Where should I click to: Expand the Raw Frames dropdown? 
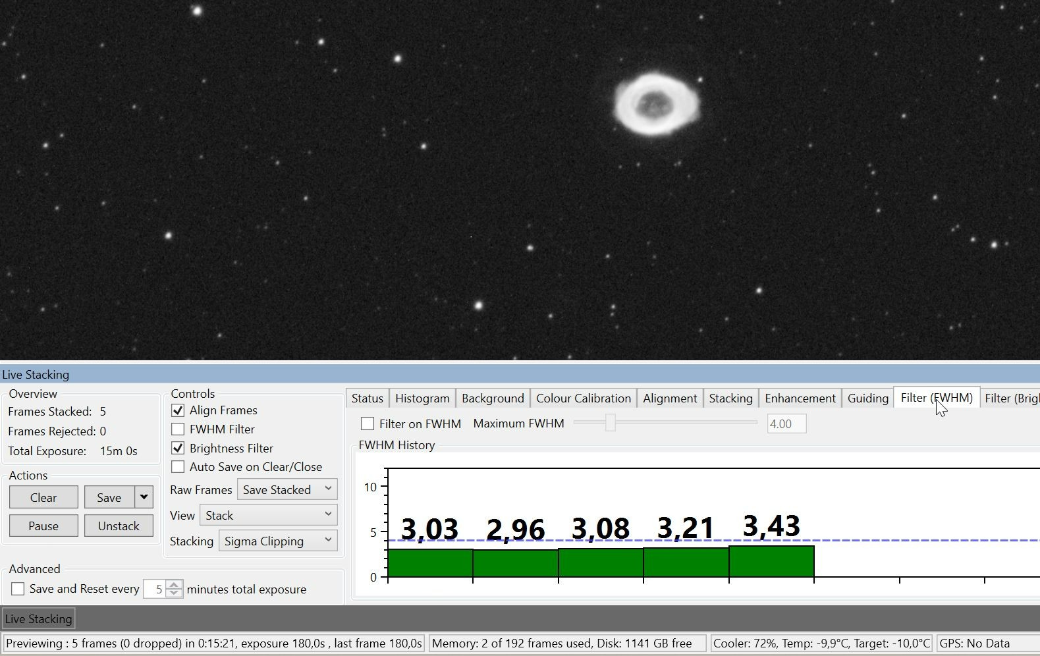287,489
